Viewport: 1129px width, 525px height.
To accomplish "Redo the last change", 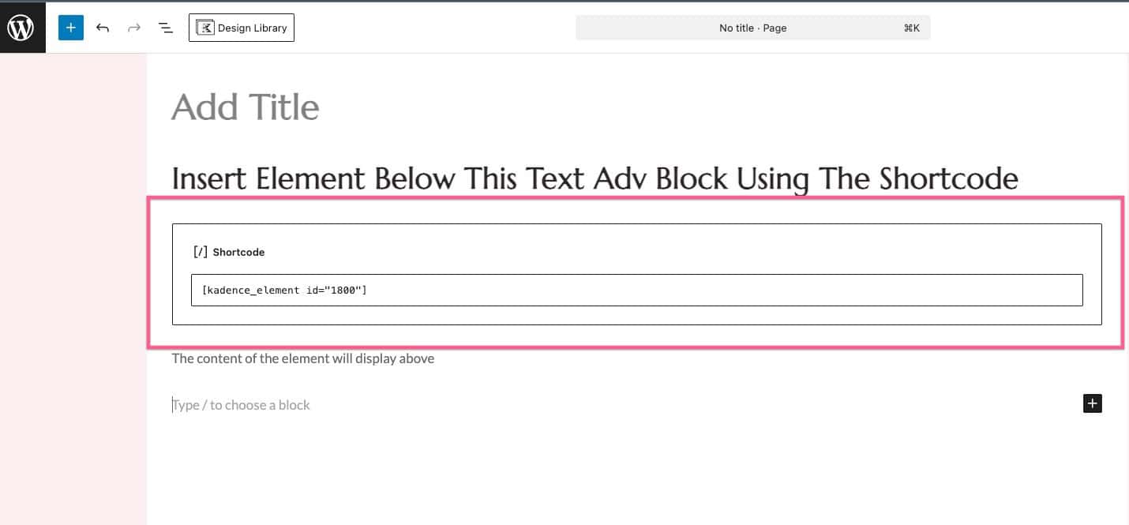I will coord(133,27).
